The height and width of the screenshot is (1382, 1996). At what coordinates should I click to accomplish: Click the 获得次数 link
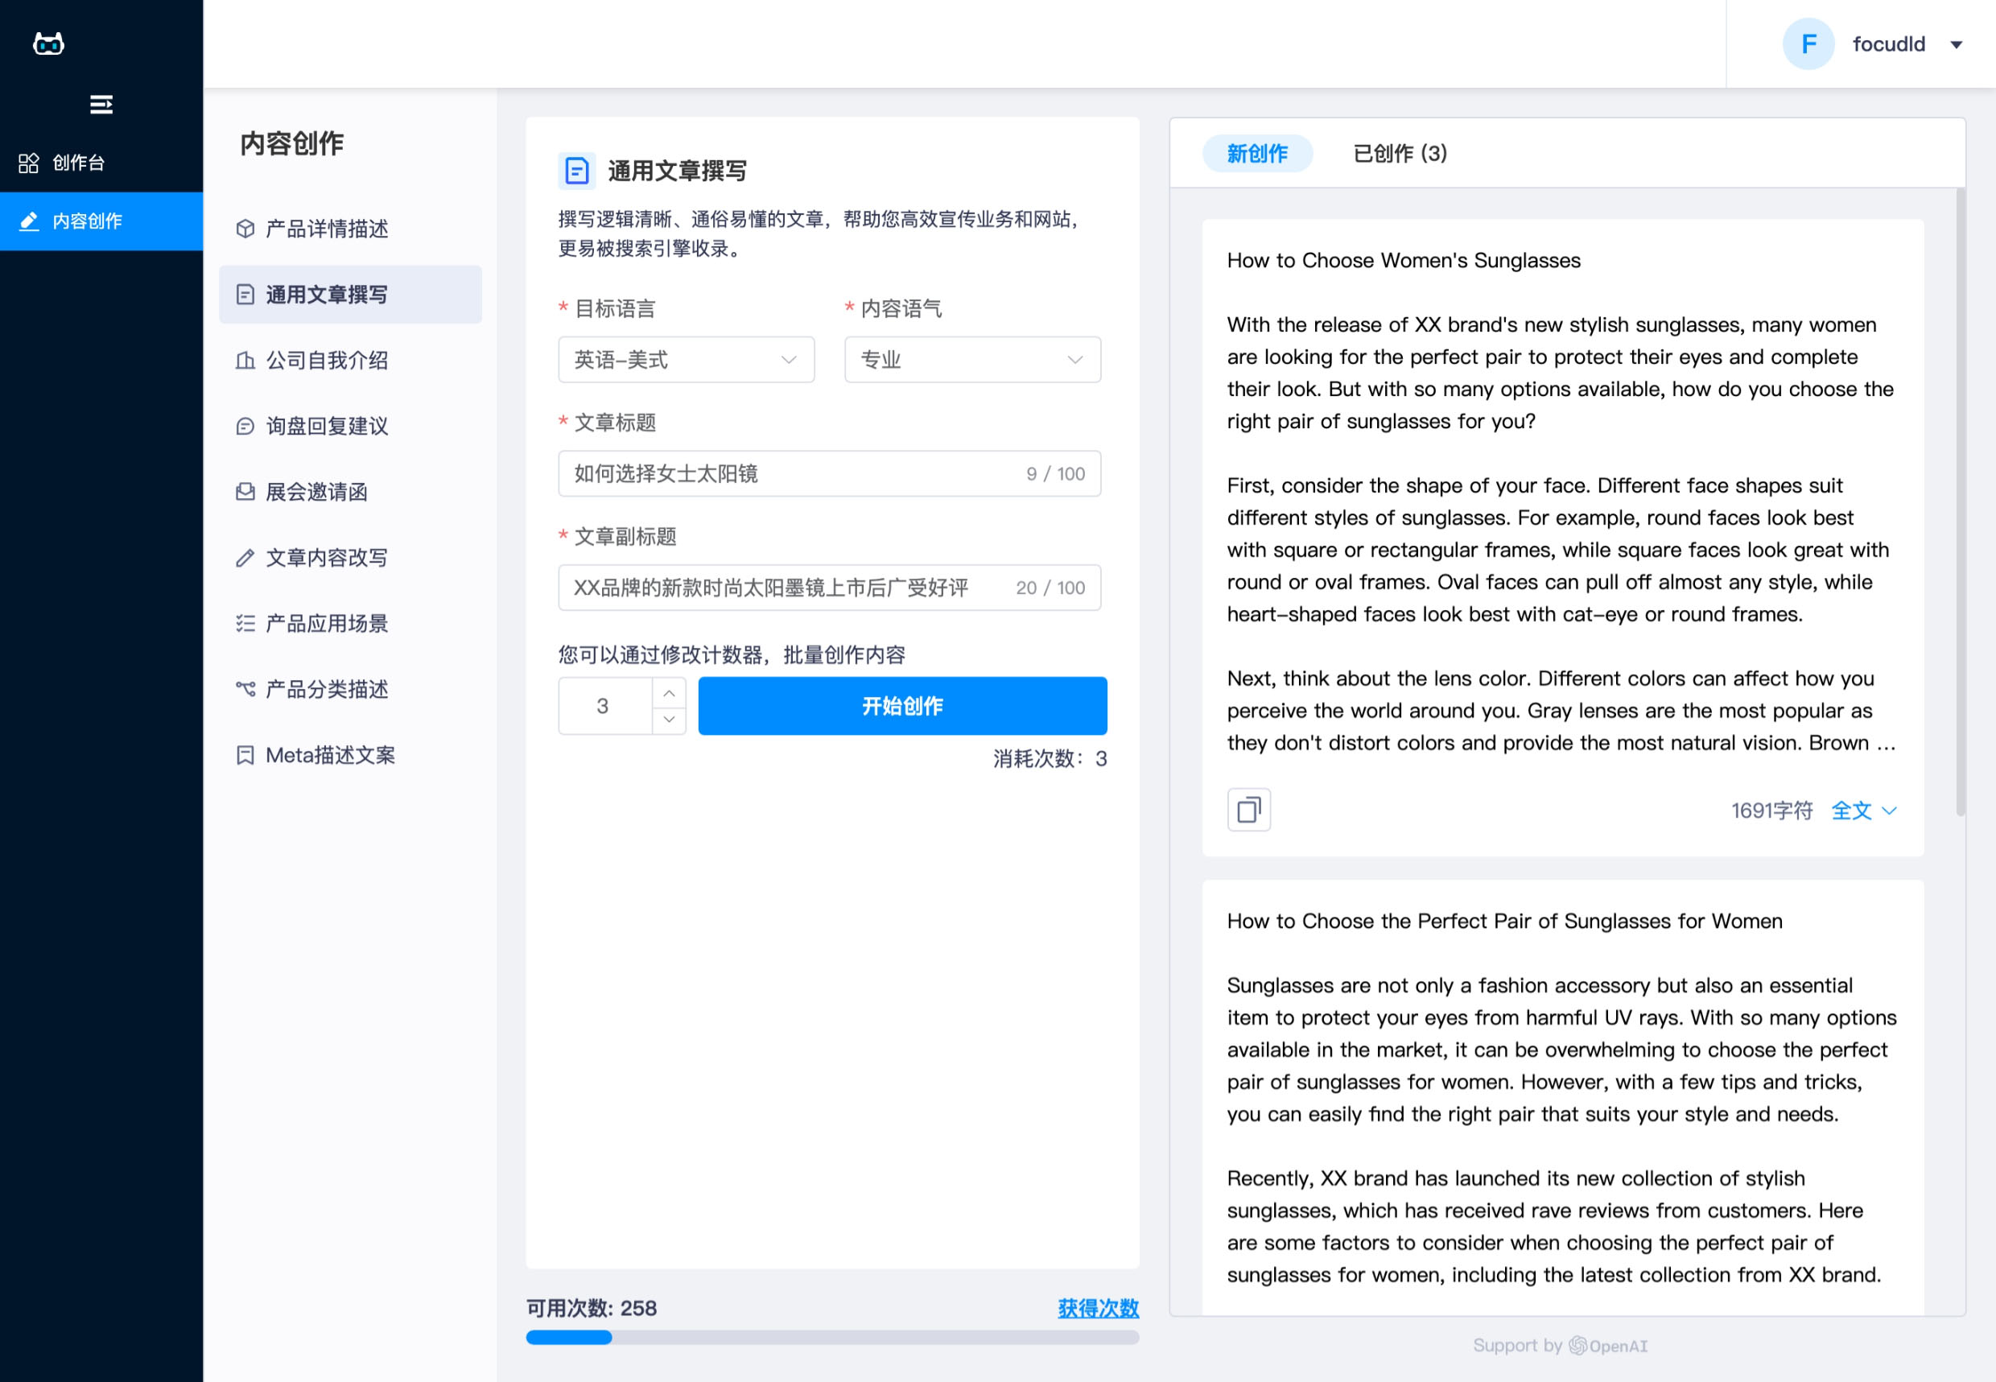1097,1307
